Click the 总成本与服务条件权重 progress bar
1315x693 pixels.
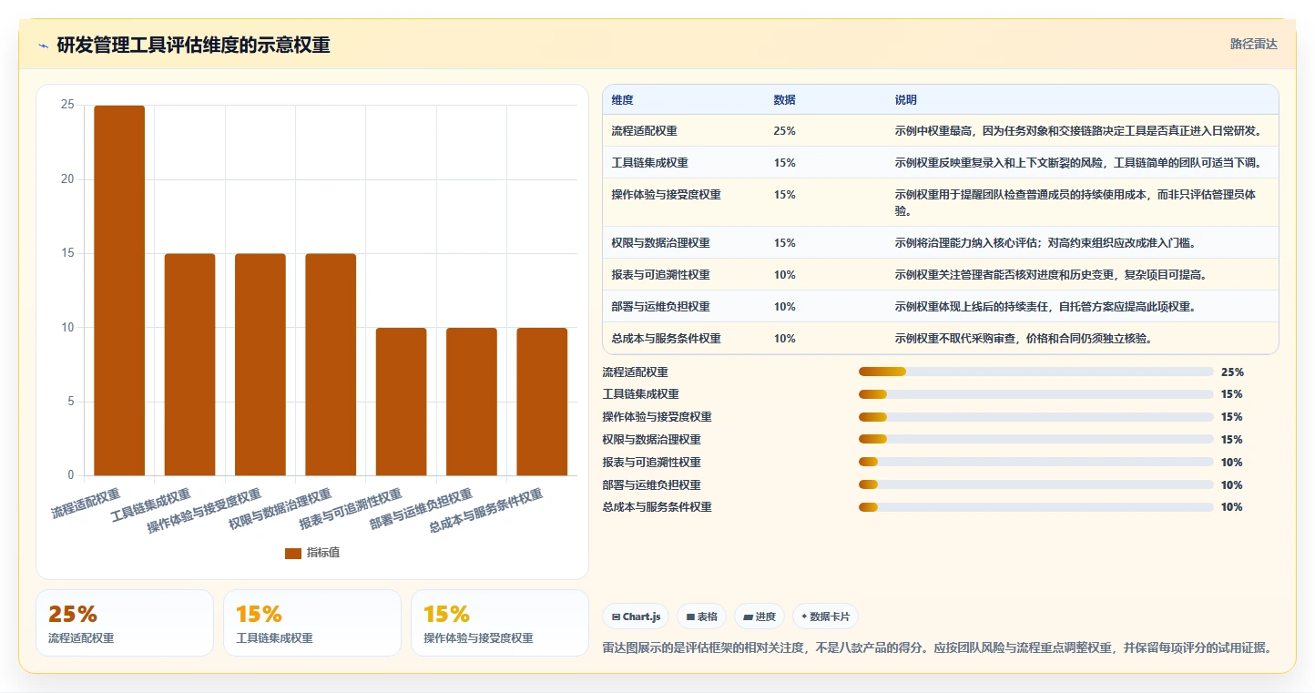[x=1035, y=507]
